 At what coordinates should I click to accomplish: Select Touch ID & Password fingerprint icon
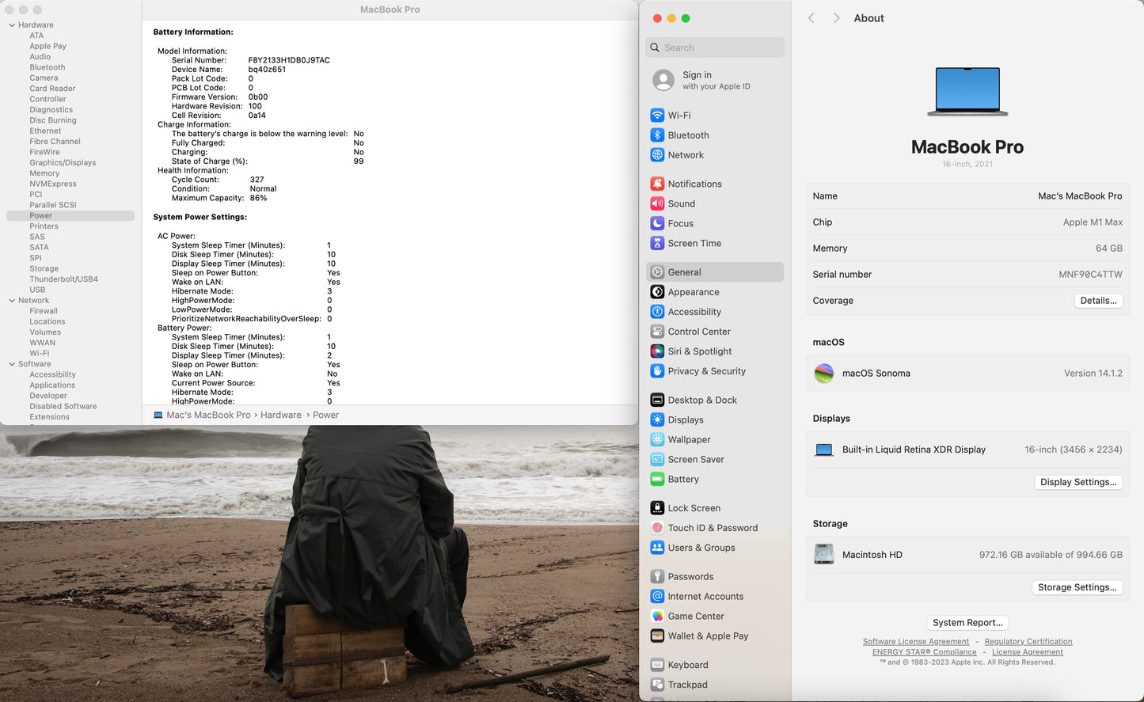pyautogui.click(x=657, y=528)
